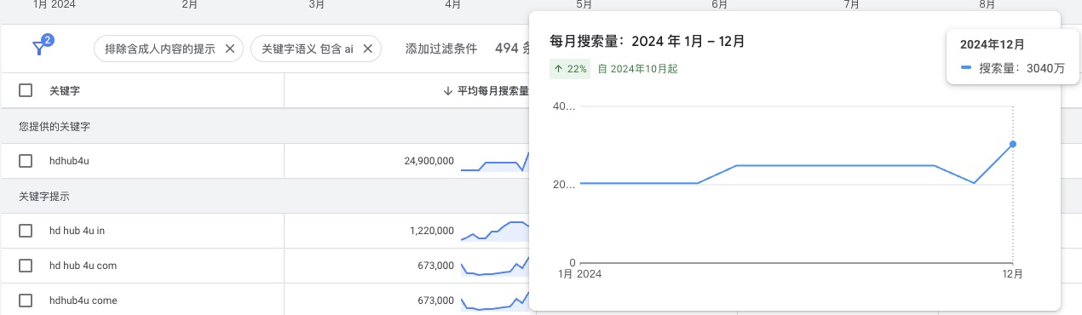
Task: Click the 您提供的关键字 section heading
Action: tap(55, 126)
